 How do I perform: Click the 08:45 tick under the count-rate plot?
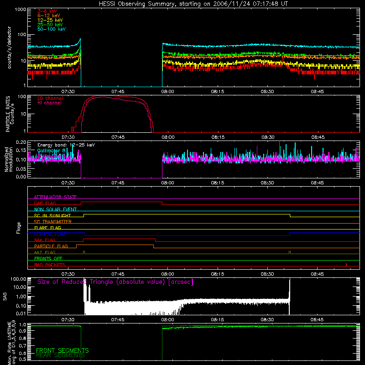pyautogui.click(x=317, y=92)
